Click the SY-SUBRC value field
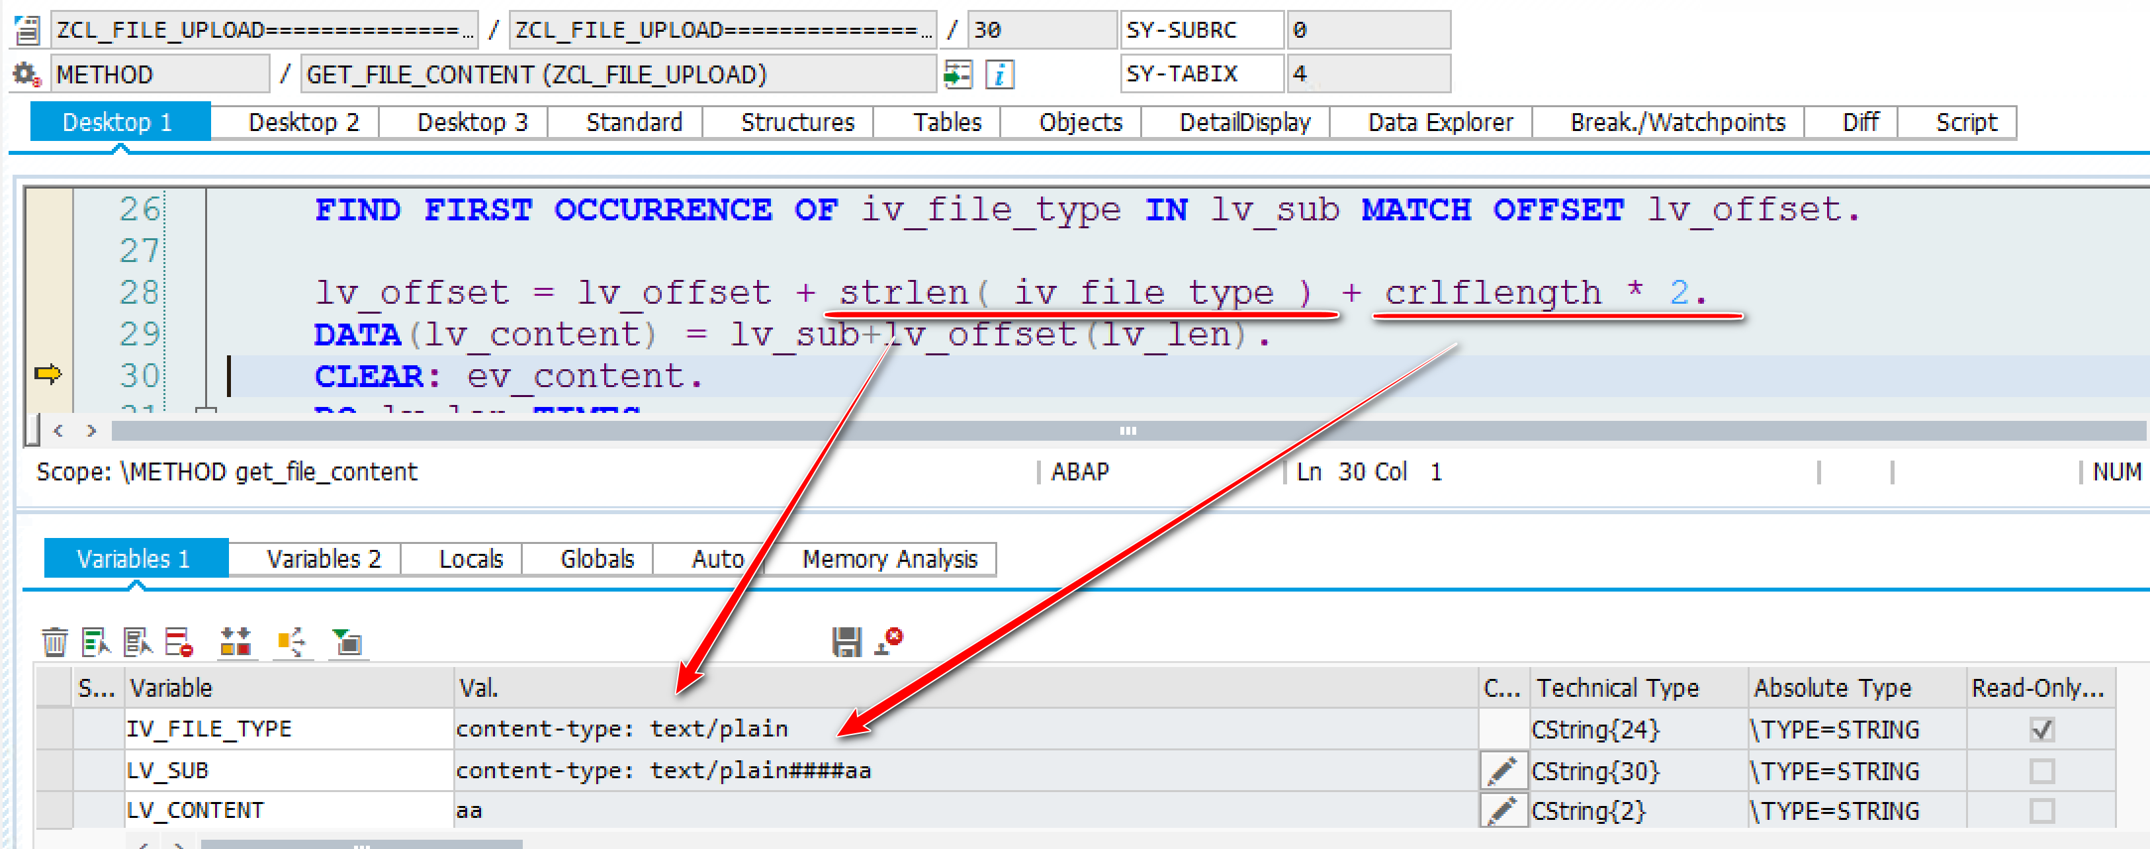Viewport: 2150px width, 849px height. [x=1368, y=29]
